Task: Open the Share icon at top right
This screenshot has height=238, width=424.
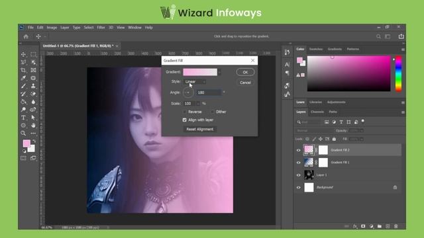Action: (x=401, y=36)
